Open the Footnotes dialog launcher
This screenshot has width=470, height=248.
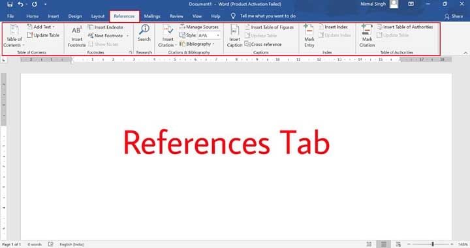pyautogui.click(x=131, y=52)
